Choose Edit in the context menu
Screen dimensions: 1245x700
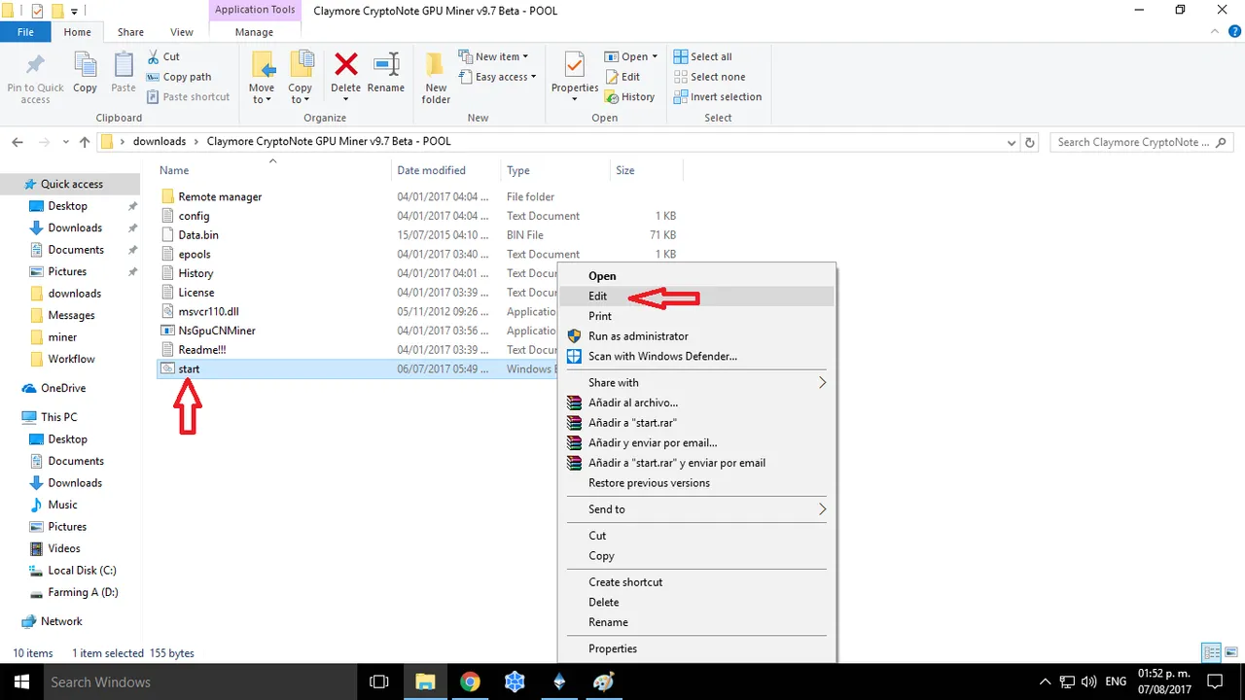[x=696, y=296]
